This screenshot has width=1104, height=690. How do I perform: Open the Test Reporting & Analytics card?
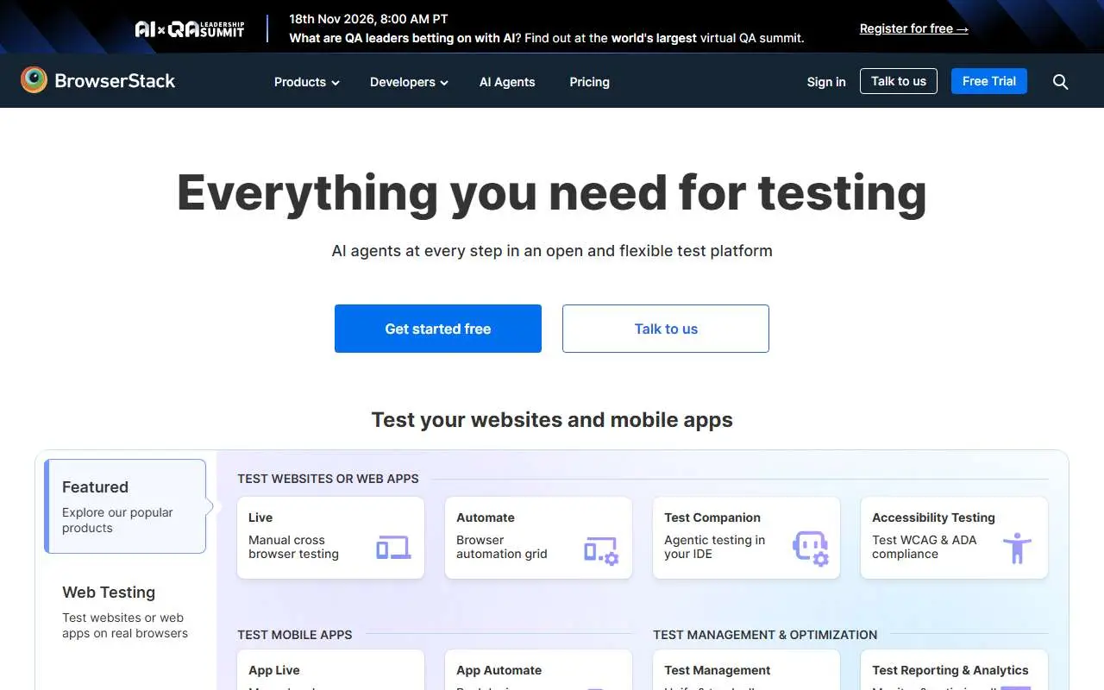click(x=954, y=670)
